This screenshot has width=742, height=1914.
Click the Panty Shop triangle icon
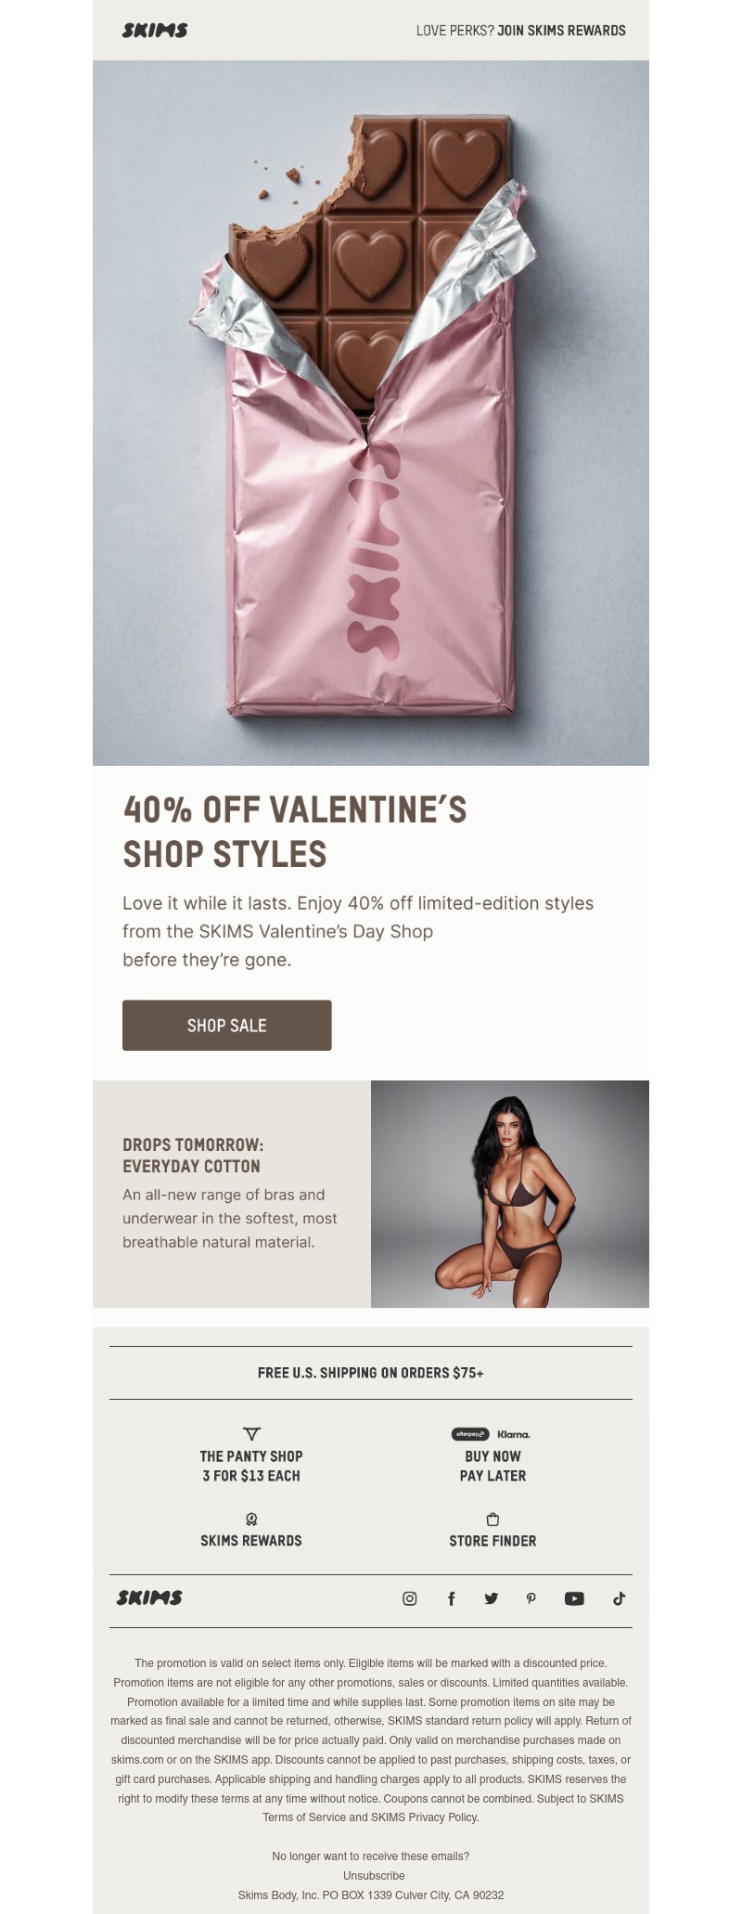[251, 1434]
